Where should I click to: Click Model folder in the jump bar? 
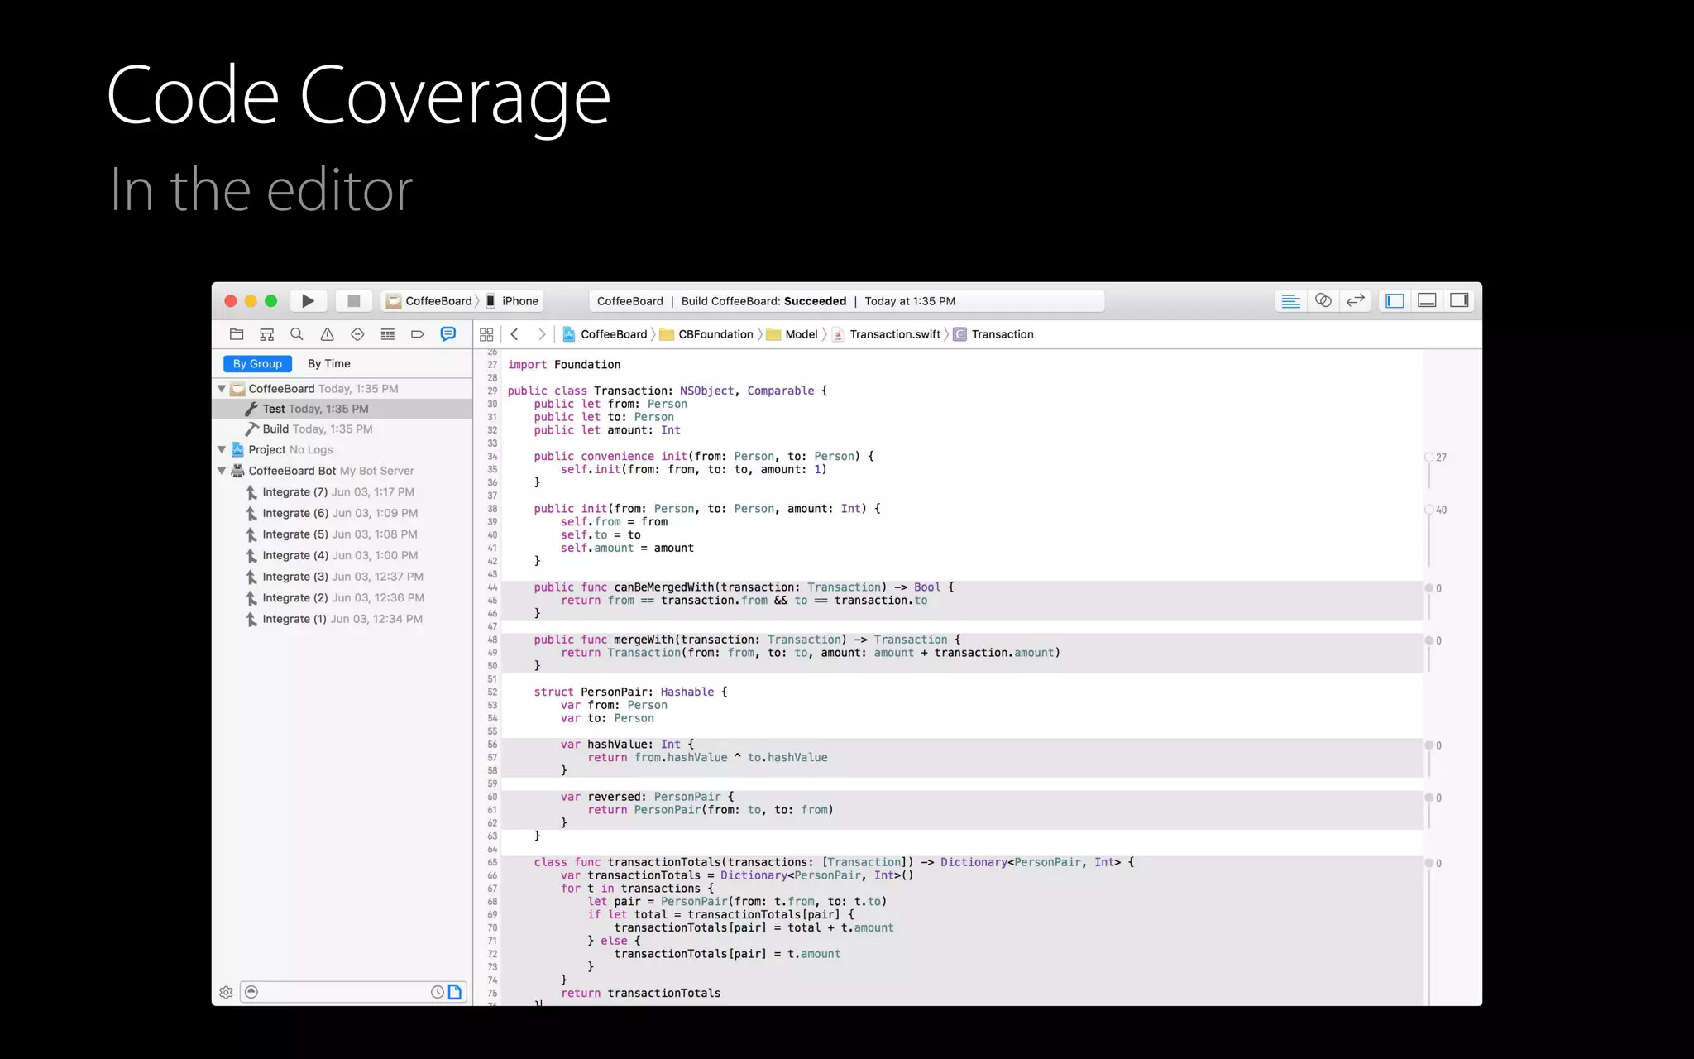[792, 334]
